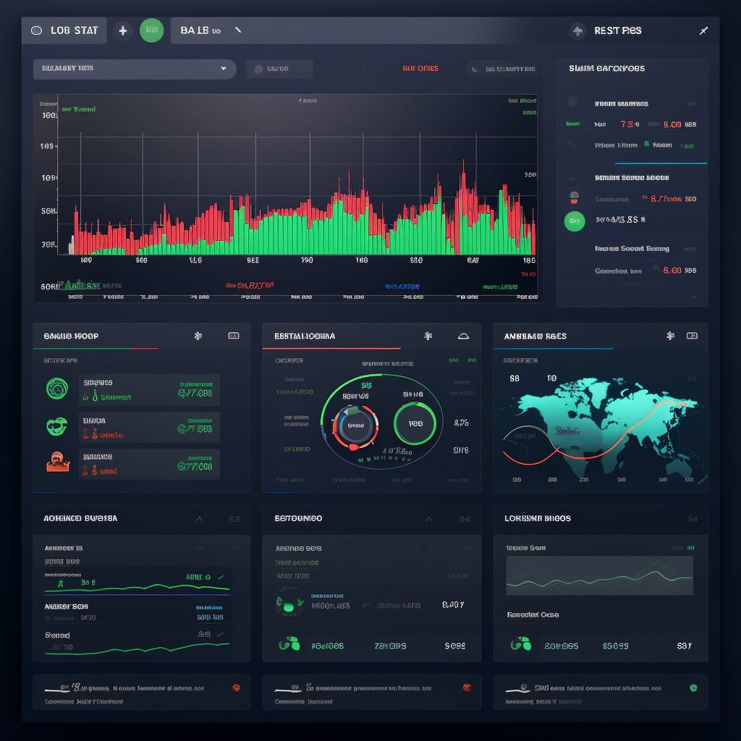
Task: Click red status dot in middle footer card
Action: (x=467, y=687)
